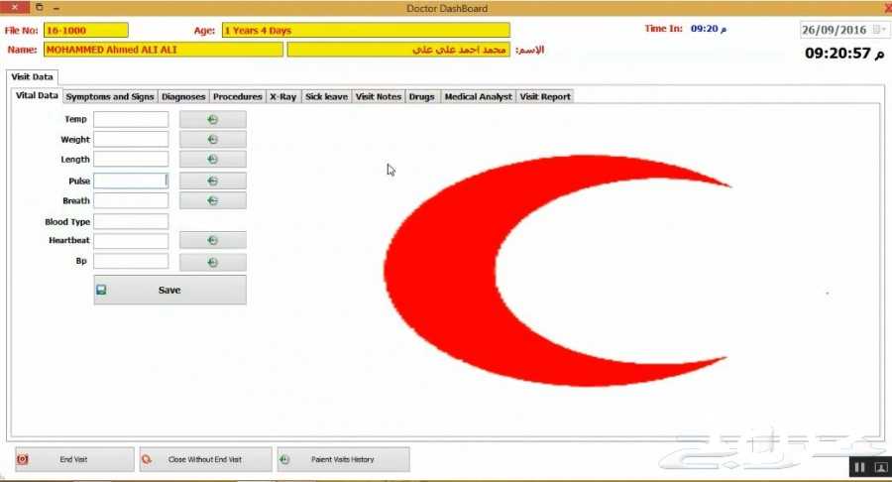This screenshot has width=892, height=482.
Task: Click the Length input field
Action: (x=131, y=160)
